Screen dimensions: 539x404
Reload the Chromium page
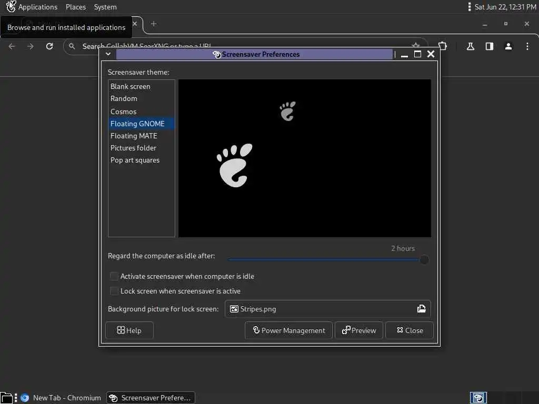(49, 46)
